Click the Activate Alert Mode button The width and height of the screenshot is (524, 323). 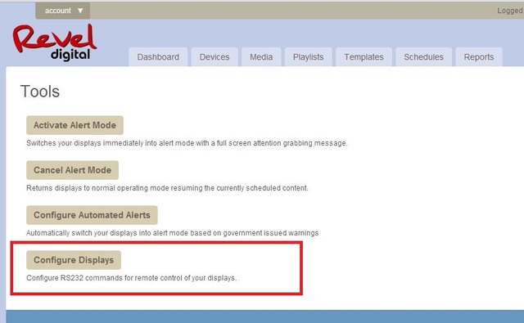pyautogui.click(x=75, y=125)
